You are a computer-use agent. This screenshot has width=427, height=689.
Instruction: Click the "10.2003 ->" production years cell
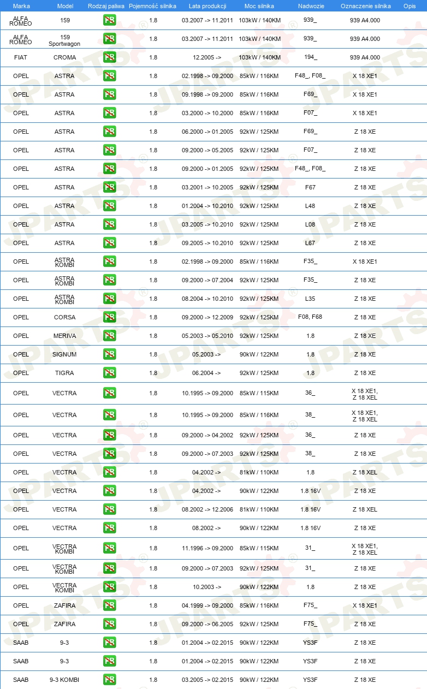(207, 587)
